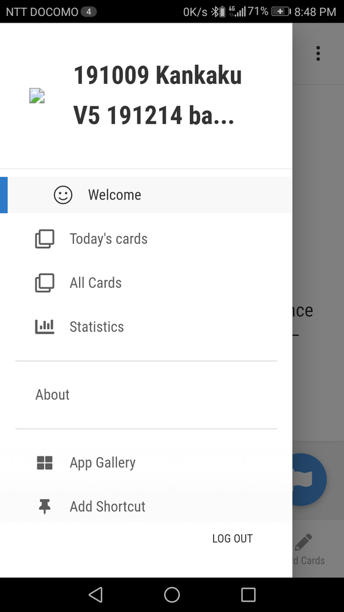344x612 pixels.
Task: Tap the Android back navigation button
Action: point(95,595)
